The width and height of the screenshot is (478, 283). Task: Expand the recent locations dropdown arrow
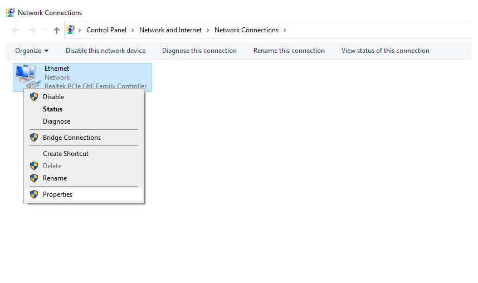click(x=46, y=30)
